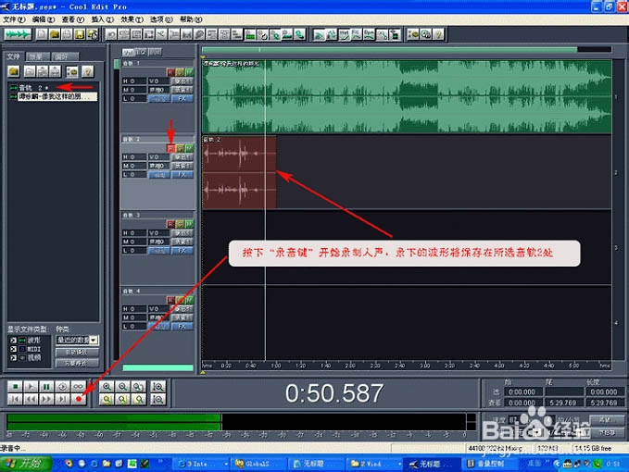
Task: Open the 插入 menu
Action: (102, 19)
